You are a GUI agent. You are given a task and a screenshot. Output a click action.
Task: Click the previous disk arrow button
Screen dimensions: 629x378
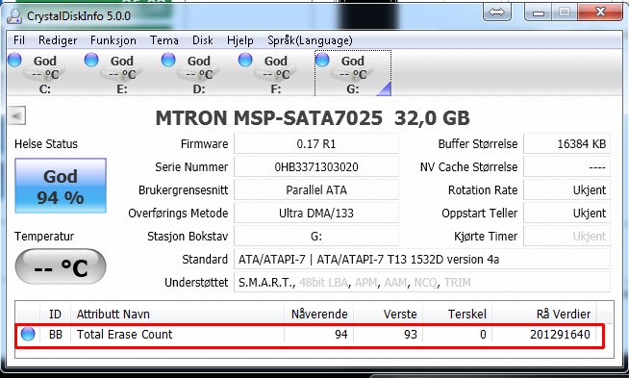pyautogui.click(x=17, y=116)
